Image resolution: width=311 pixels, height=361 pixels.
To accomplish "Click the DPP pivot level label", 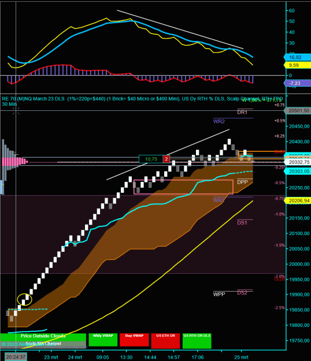I will 242,182.
